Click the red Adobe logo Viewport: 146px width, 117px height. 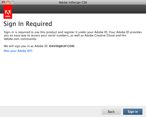pos(8,12)
